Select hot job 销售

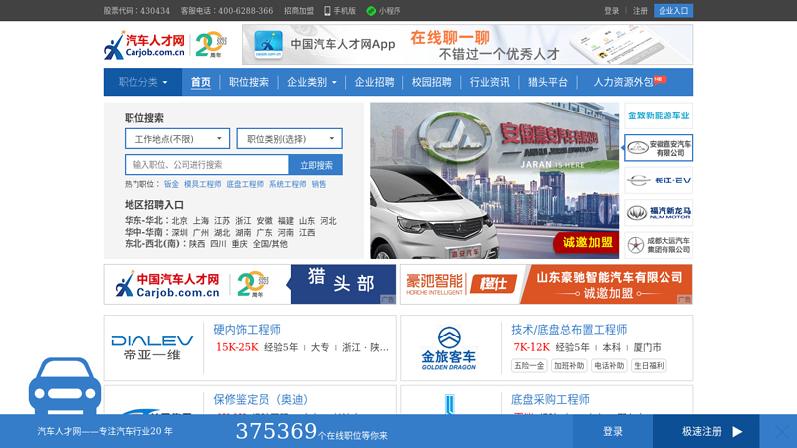(x=319, y=184)
